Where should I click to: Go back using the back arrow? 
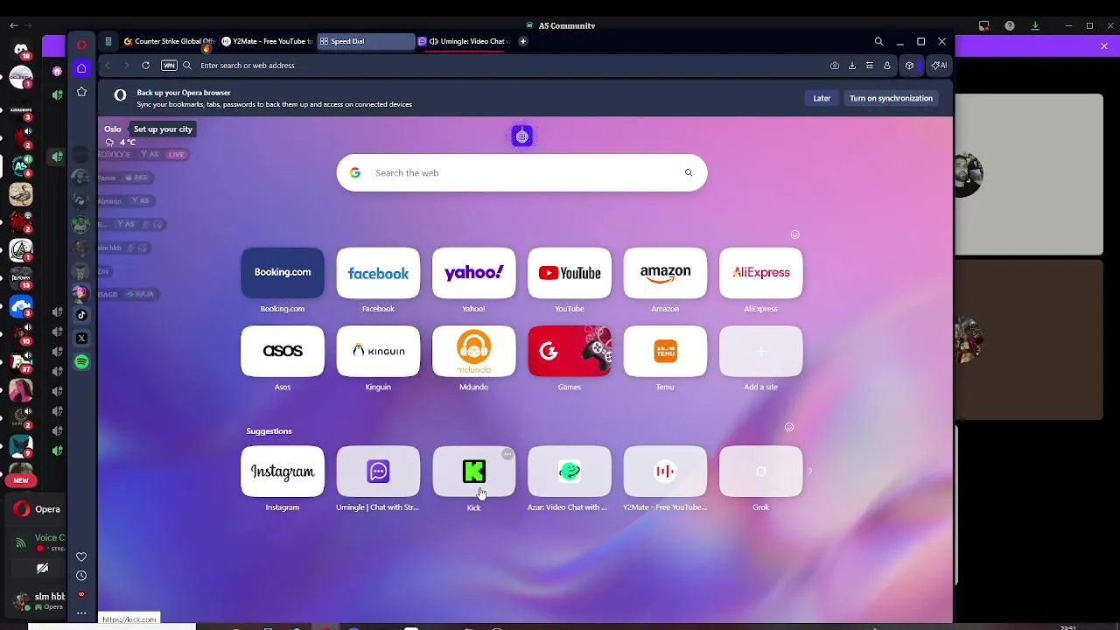tap(108, 66)
